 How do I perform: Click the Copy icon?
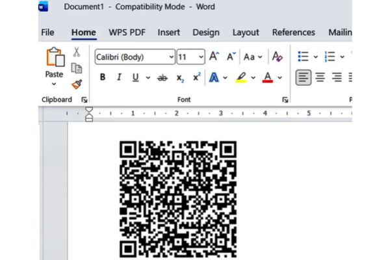coord(76,68)
